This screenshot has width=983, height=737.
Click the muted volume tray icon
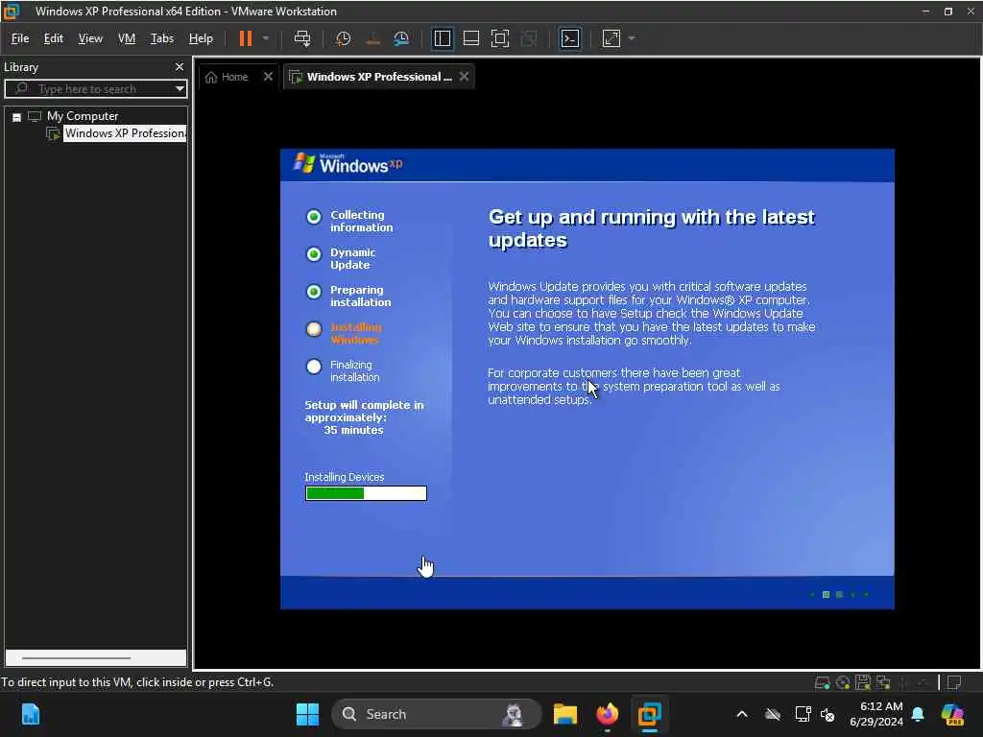tap(827, 714)
